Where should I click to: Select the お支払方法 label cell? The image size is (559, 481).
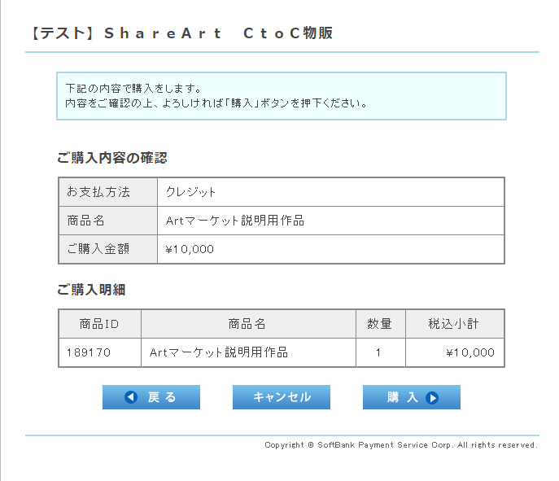click(108, 192)
